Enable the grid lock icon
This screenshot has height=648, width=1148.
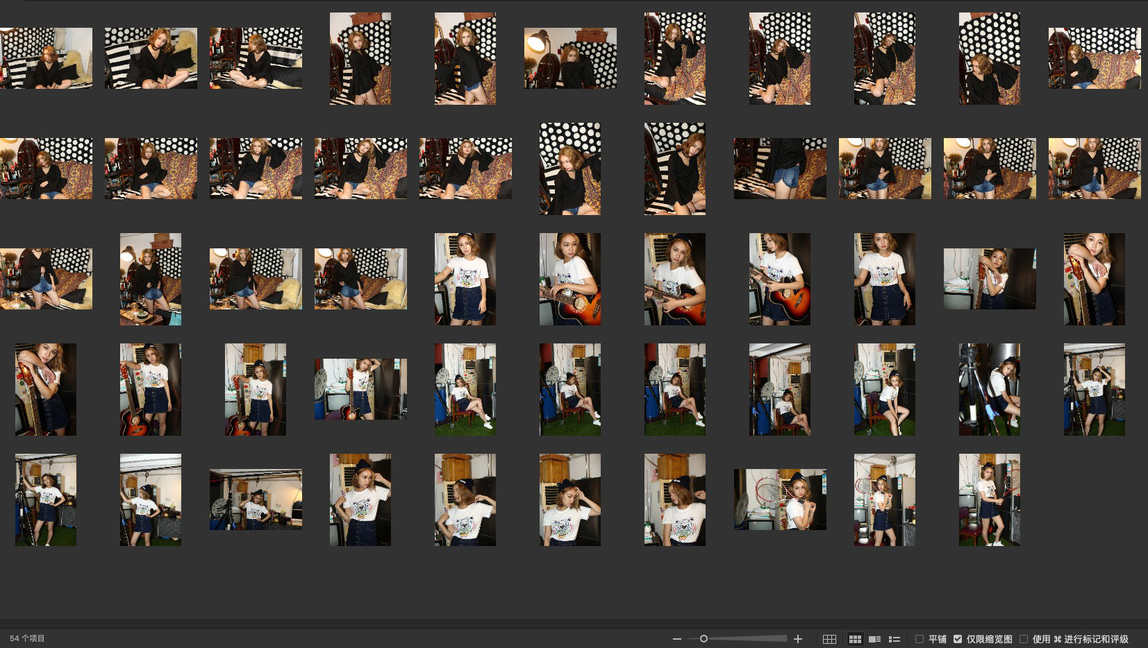coord(829,639)
